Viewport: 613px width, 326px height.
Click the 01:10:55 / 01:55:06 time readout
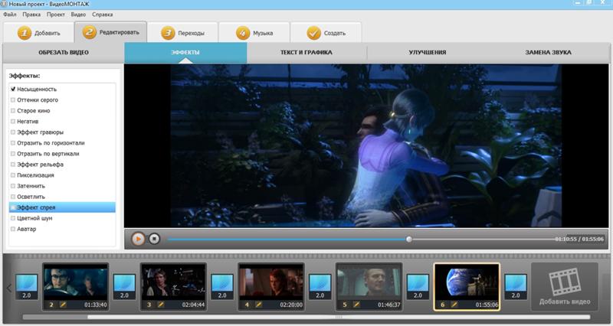point(579,239)
